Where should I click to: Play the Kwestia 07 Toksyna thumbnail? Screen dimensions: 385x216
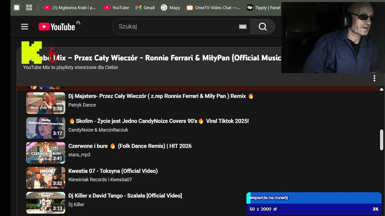pyautogui.click(x=46, y=178)
